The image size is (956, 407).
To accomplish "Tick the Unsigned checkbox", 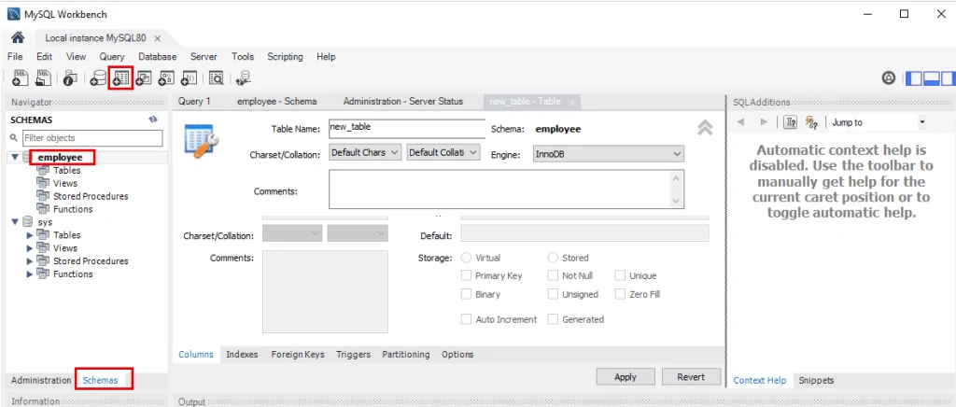I will pos(553,294).
